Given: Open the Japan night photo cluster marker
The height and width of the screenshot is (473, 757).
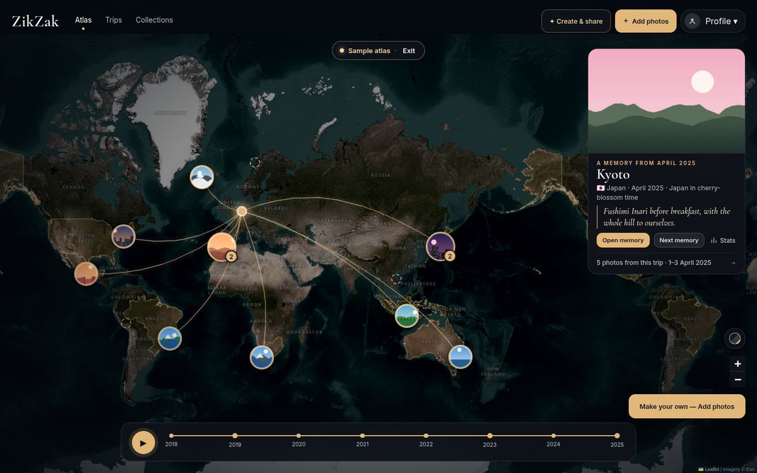Looking at the screenshot, I should point(440,247).
